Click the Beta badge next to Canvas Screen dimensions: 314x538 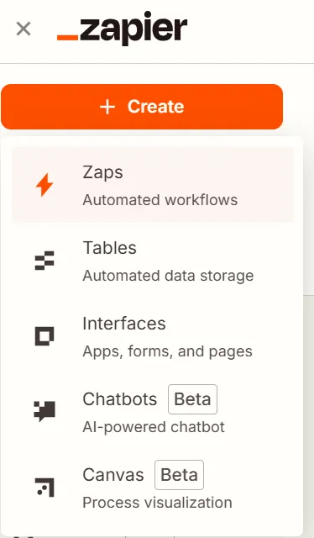pos(180,475)
